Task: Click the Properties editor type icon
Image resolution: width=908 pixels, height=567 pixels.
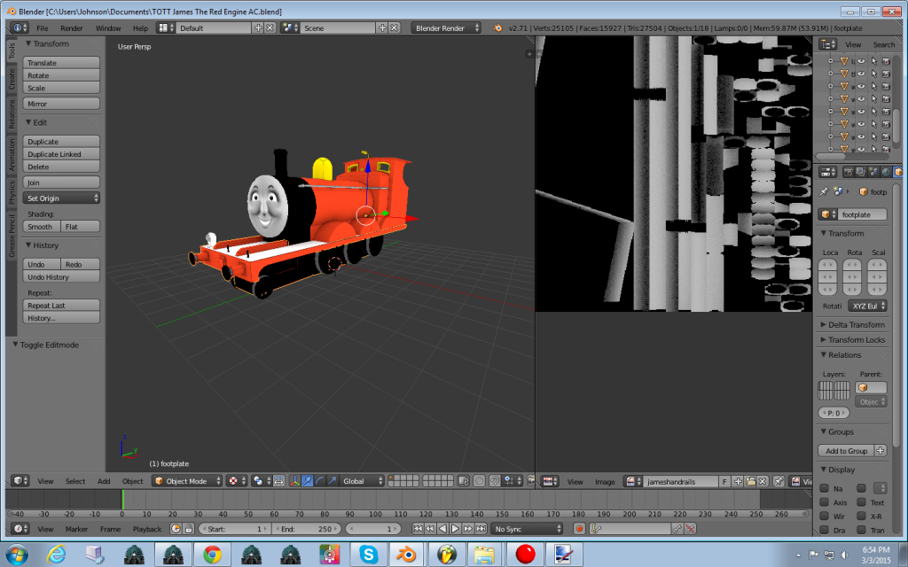Action: tap(828, 172)
